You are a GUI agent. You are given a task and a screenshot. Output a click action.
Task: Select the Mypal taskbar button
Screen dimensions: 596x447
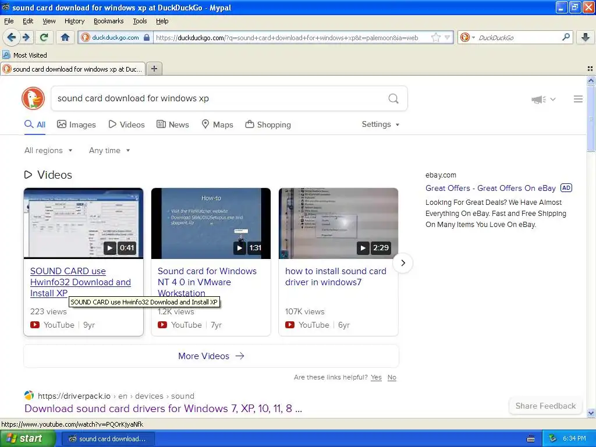[x=108, y=439]
